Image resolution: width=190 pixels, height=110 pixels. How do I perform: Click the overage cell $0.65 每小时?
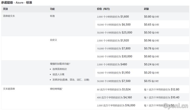point(151,25)
